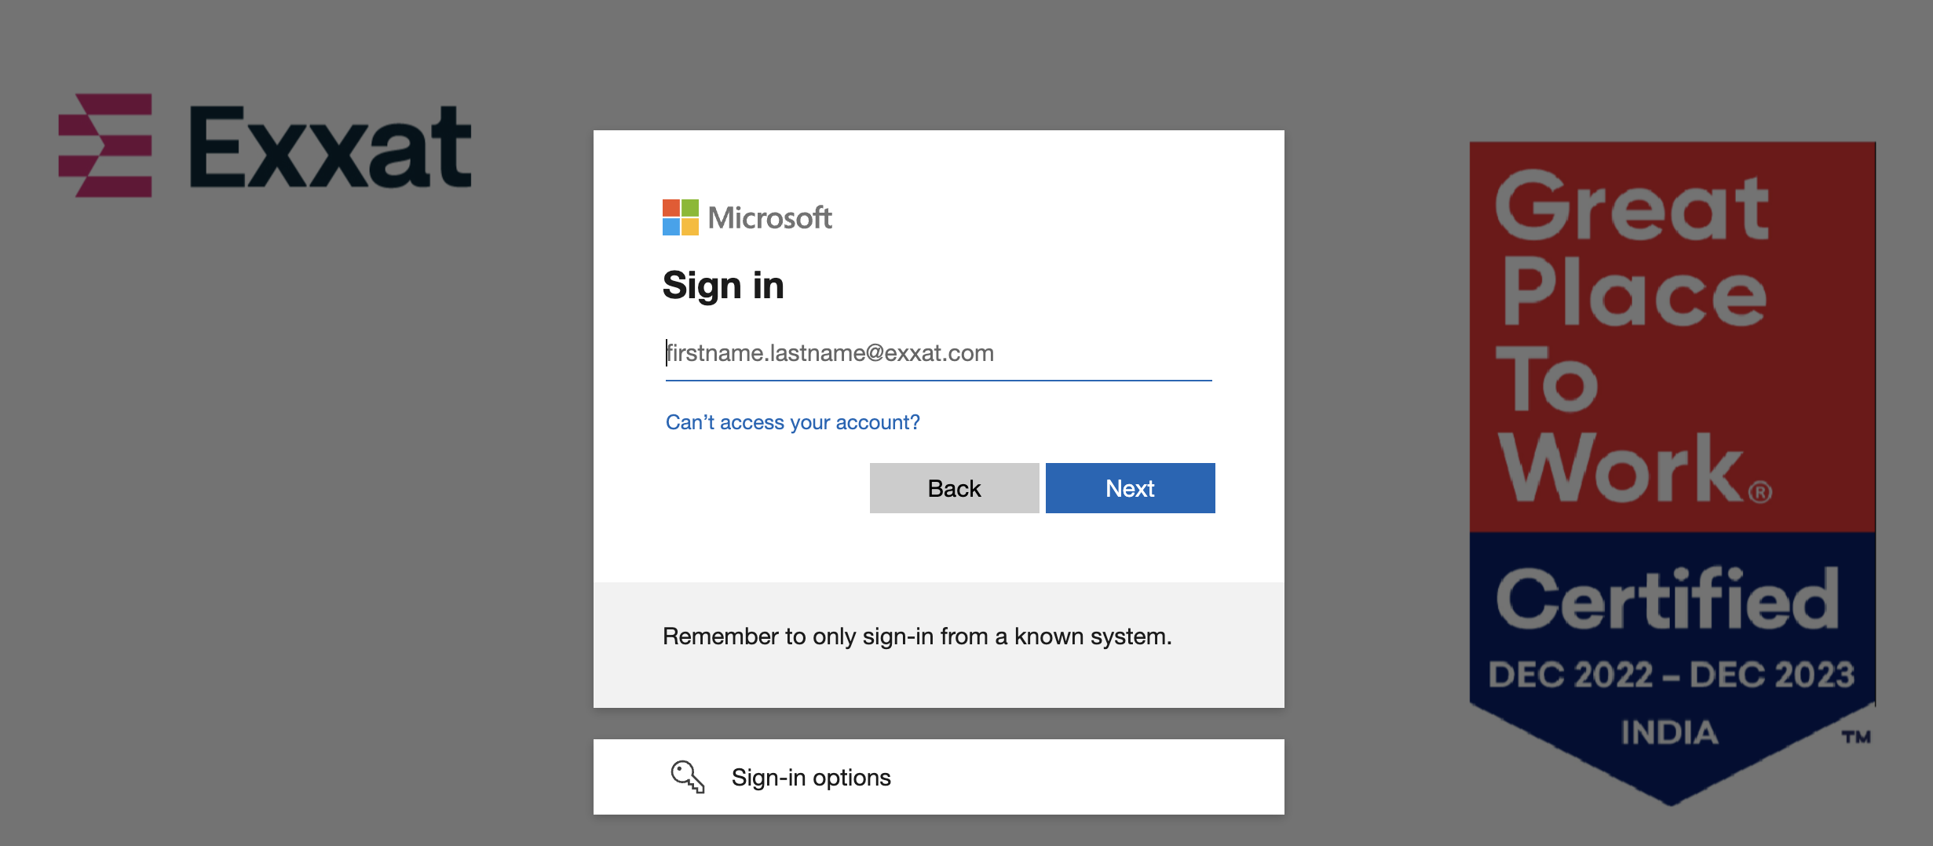Focus the firstname.lastname@exxat.com email field

pos(938,353)
